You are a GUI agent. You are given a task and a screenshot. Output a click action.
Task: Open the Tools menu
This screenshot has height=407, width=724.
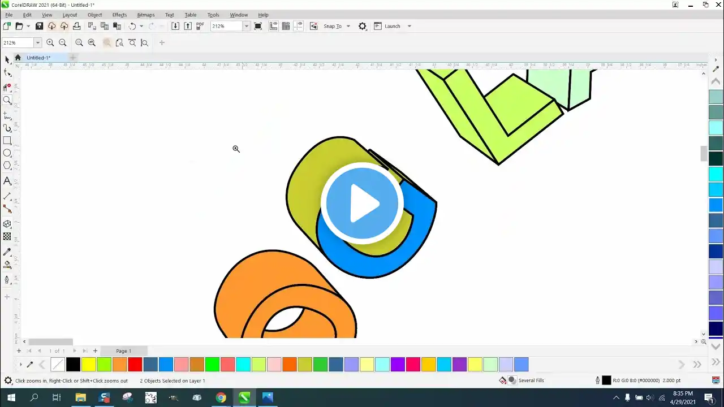tap(213, 15)
